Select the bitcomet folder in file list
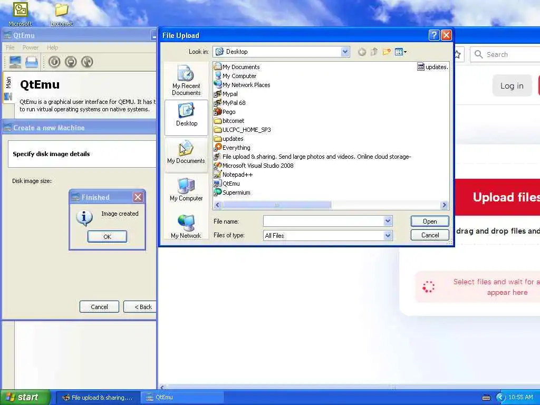Screen dimensions: 540x405 (229, 121)
